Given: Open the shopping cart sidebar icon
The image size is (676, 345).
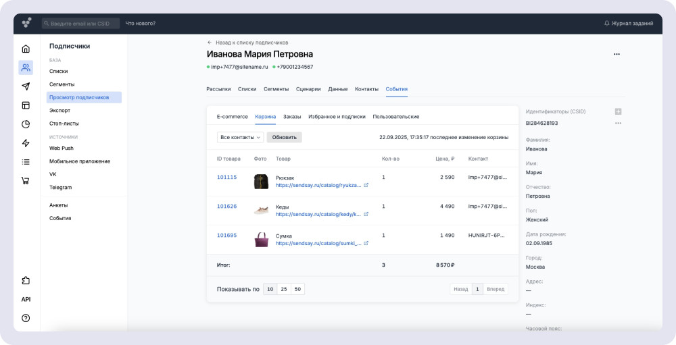Looking at the screenshot, I should [26, 180].
